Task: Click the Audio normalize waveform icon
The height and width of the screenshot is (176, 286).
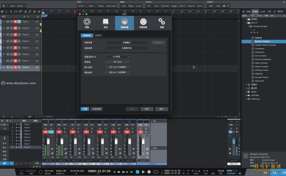Action: pos(224,6)
